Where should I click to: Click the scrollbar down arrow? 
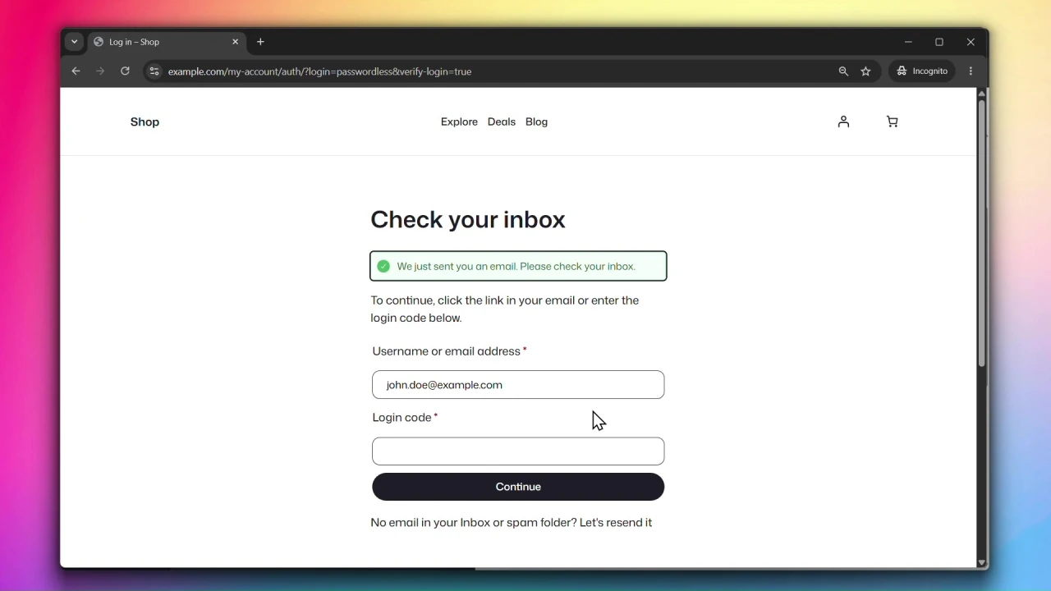pos(981,562)
